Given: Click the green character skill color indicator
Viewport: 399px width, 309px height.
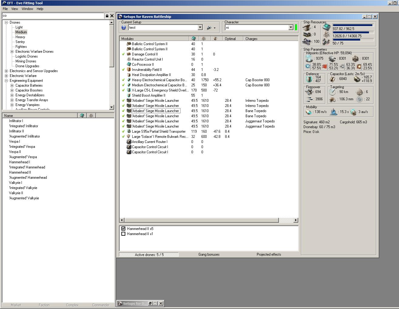Looking at the screenshot, I should pos(296,28).
